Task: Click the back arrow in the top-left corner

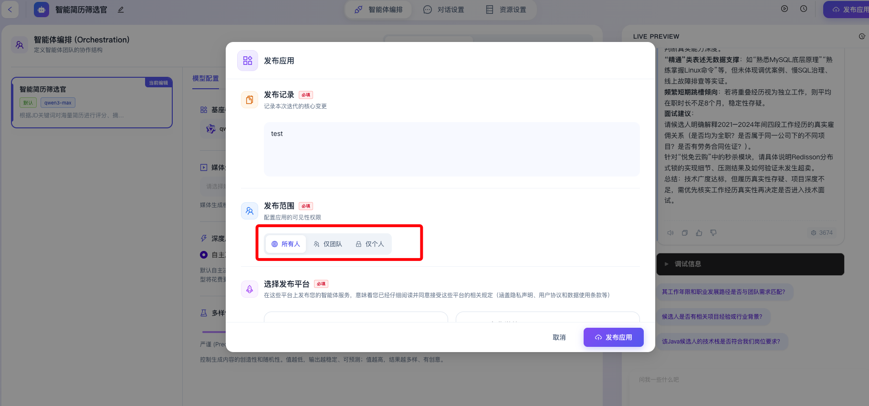Action: click(x=10, y=10)
